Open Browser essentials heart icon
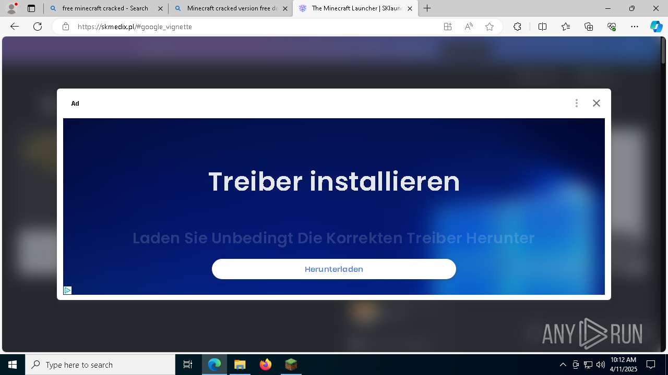Image resolution: width=668 pixels, height=375 pixels. click(612, 27)
